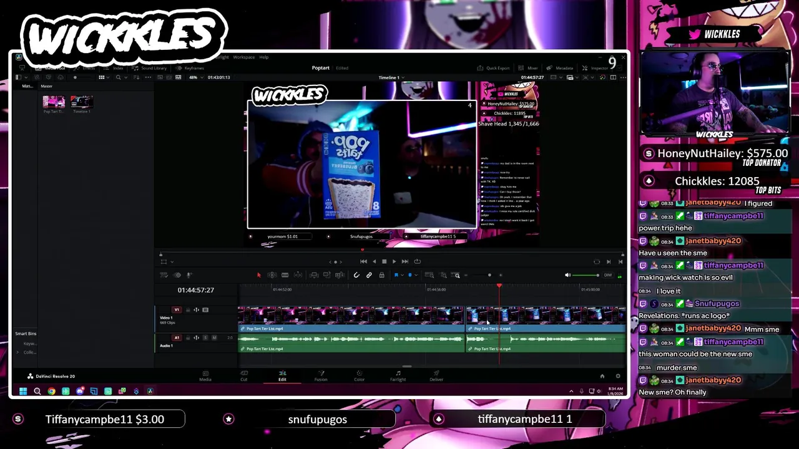Show the Mixer panel
799x449 pixels.
click(x=529, y=68)
